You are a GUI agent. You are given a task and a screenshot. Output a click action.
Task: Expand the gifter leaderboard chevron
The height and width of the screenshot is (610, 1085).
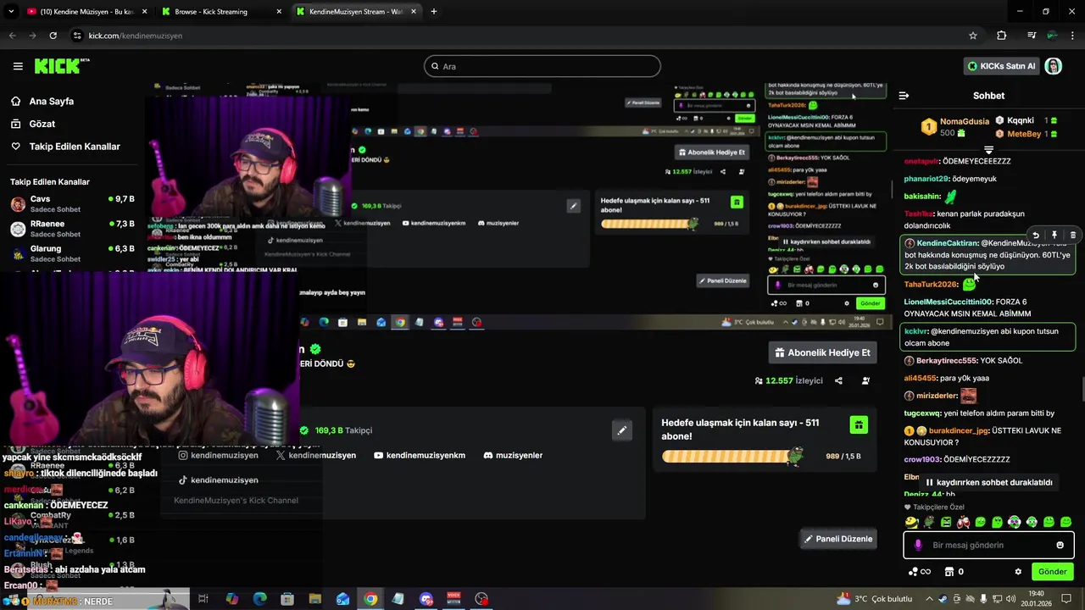(x=988, y=150)
